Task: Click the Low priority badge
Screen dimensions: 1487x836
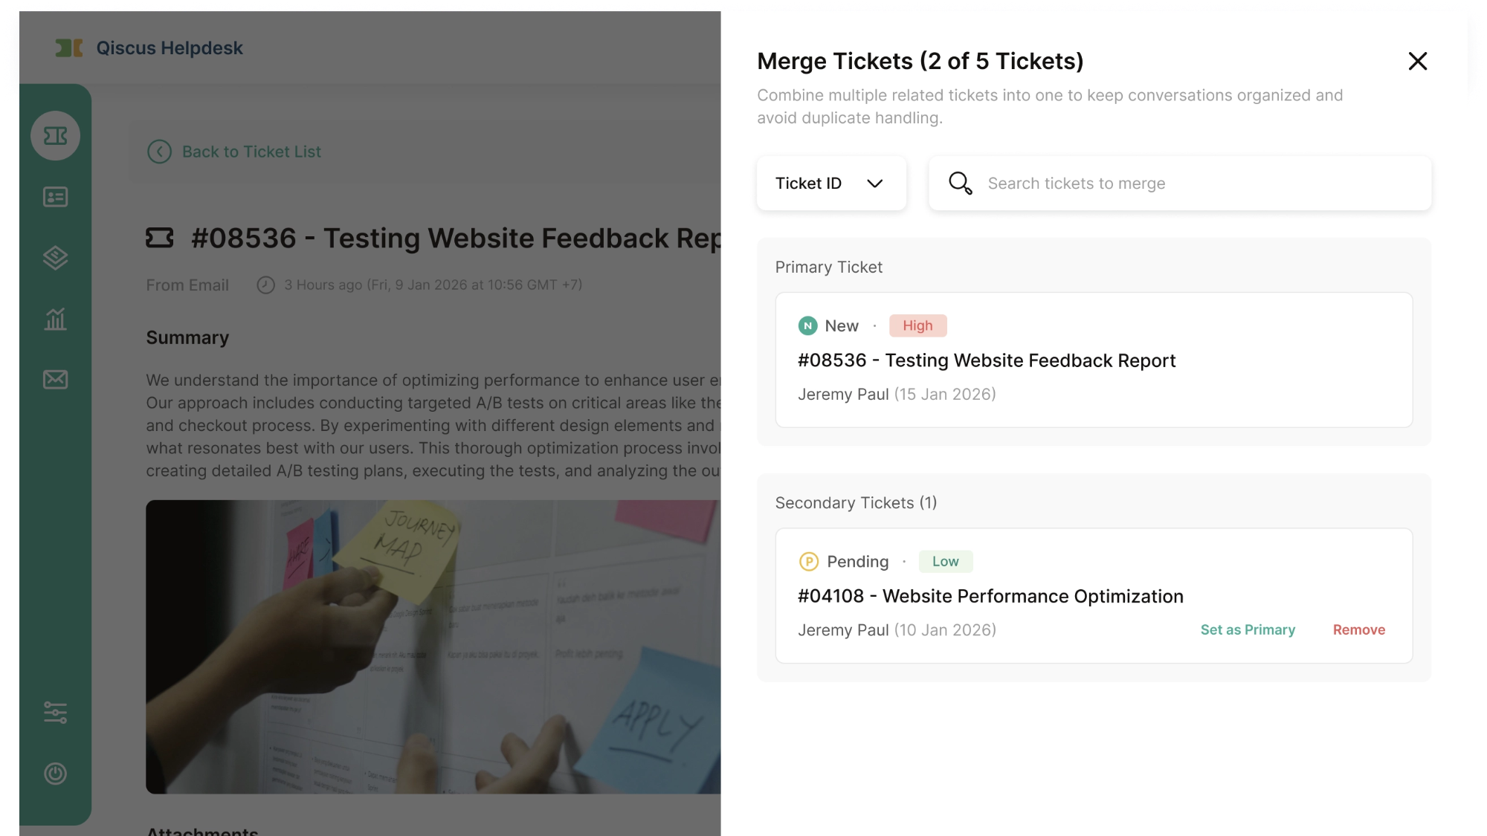Action: 945,561
